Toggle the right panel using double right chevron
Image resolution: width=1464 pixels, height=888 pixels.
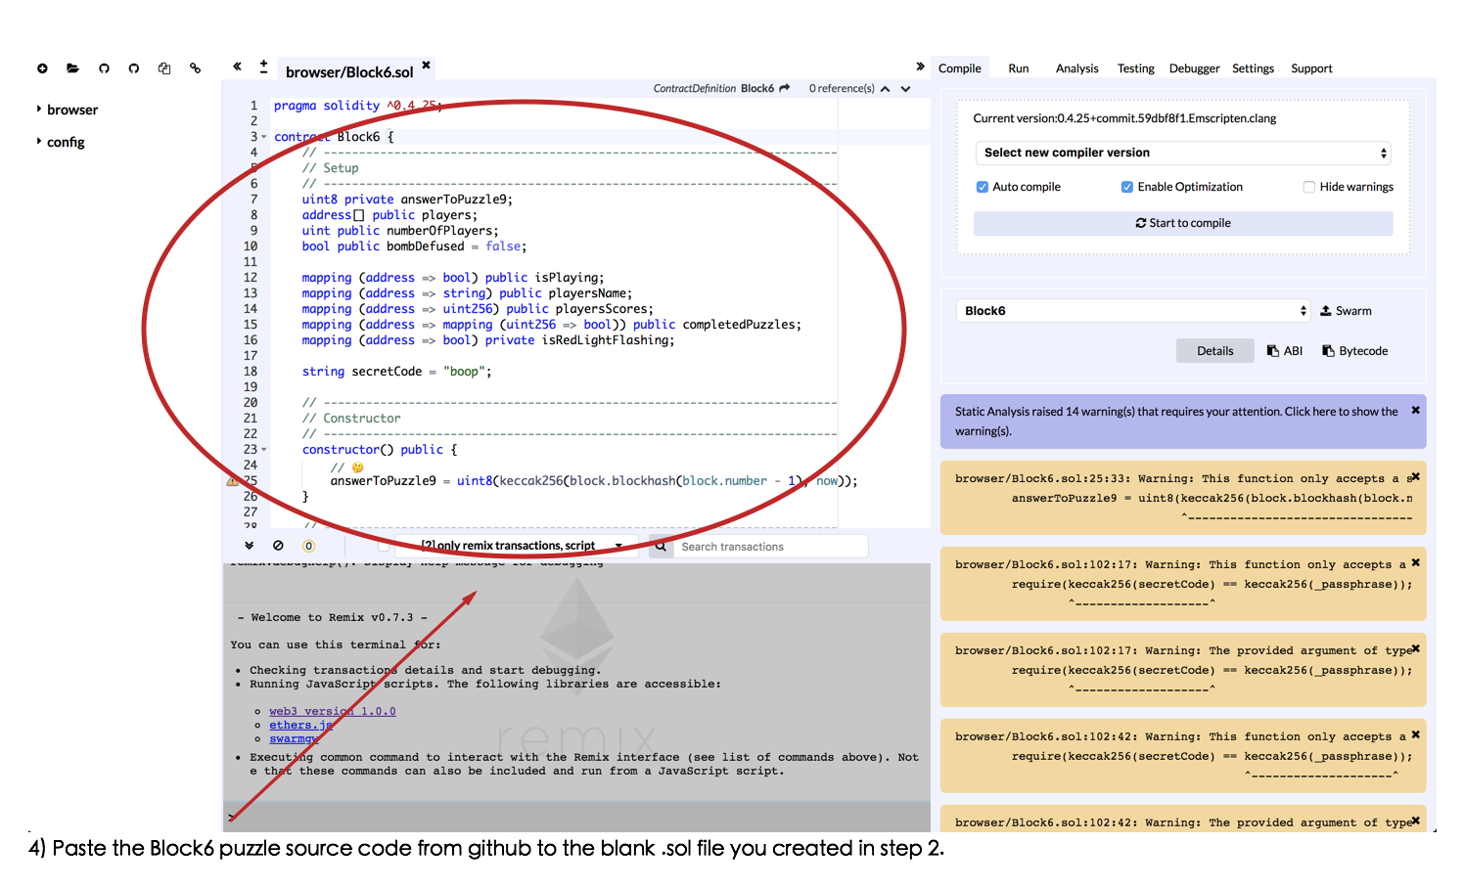(x=920, y=67)
